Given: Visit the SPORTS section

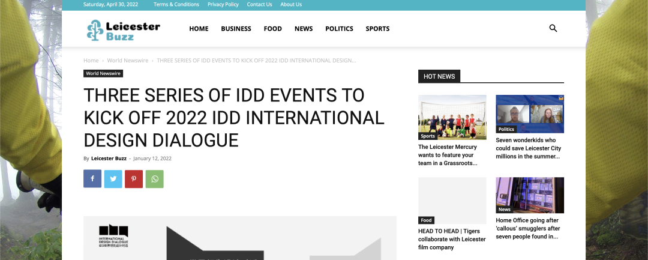Looking at the screenshot, I should coord(378,28).
